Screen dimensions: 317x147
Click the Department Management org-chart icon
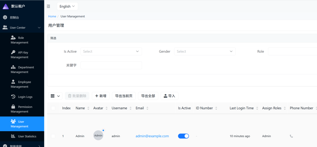(x=13, y=67)
